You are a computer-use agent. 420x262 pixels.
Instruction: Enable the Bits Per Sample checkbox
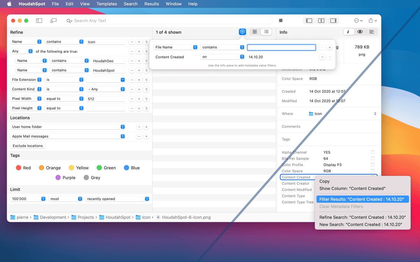[373, 159]
